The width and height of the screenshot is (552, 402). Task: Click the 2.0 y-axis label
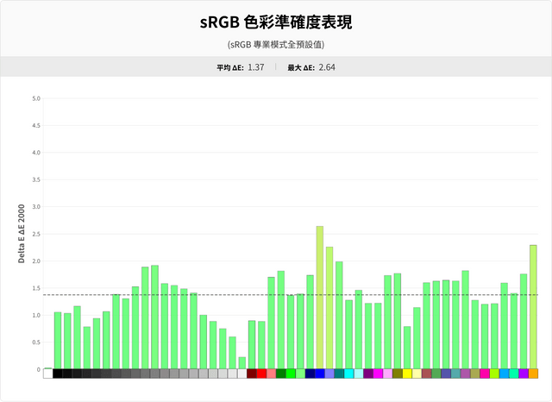[36, 261]
